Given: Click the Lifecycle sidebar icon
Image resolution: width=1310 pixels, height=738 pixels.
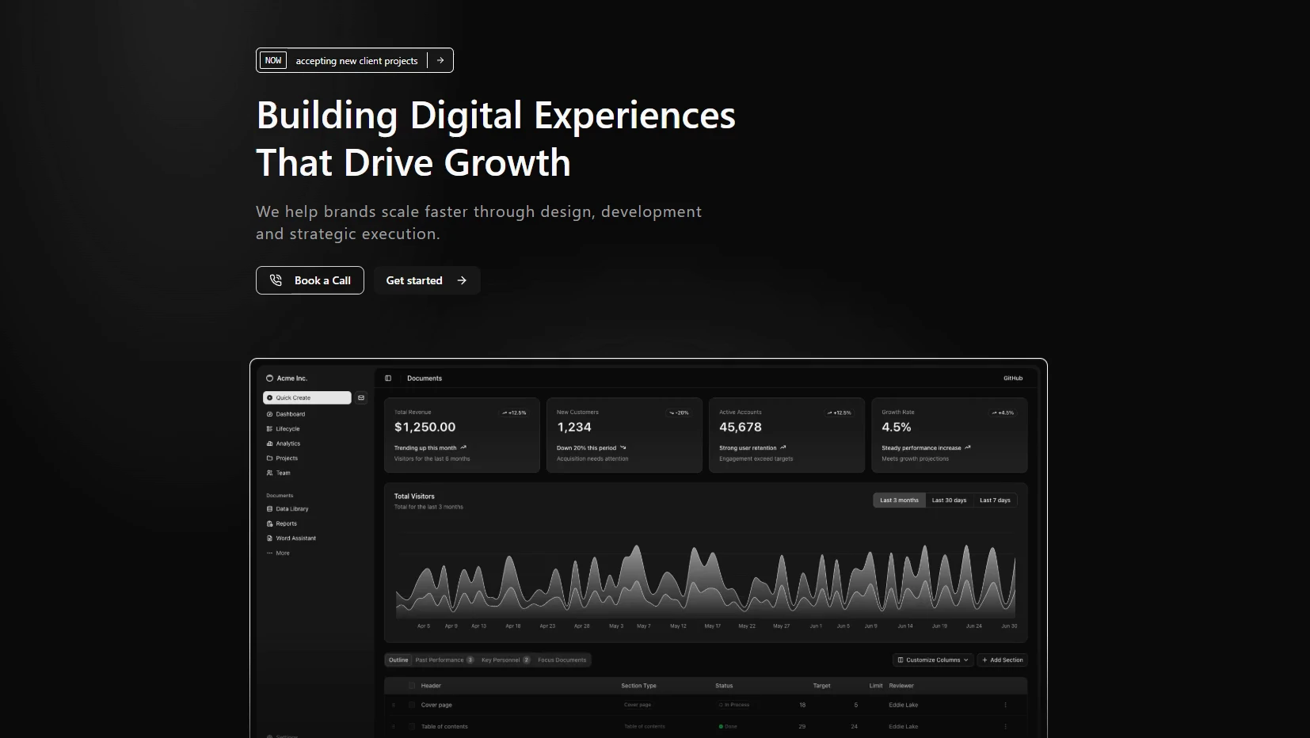Looking at the screenshot, I should coord(269,429).
